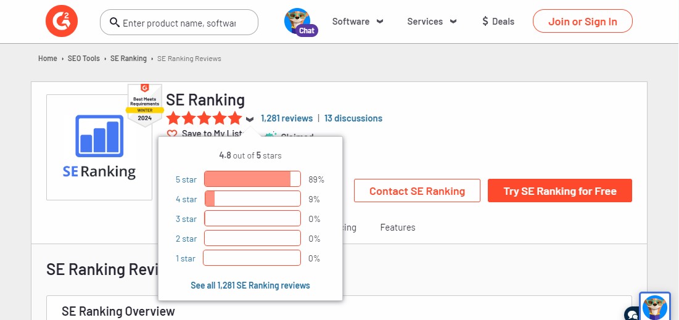The width and height of the screenshot is (679, 320).
Task: Click the dollar sign Deals icon
Action: [x=485, y=21]
